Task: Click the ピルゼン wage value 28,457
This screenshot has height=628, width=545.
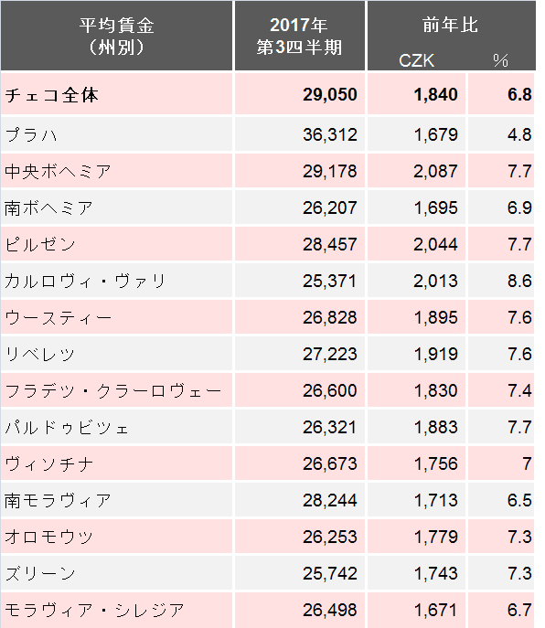Action: [330, 244]
